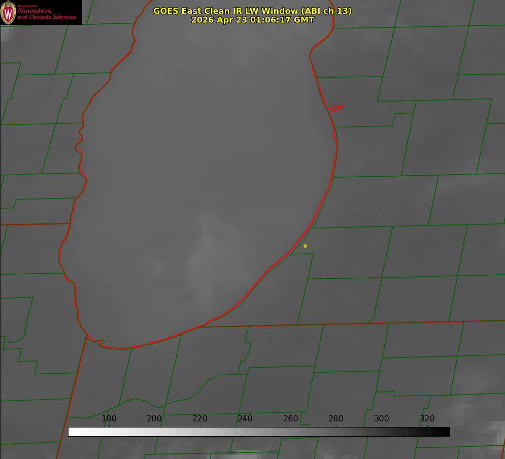Viewport: 505px width, 459px height.
Task: Click the yellow dot marker near the shoreline
Action: 305,246
